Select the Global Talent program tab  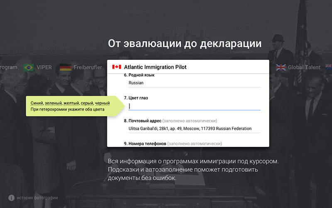(x=304, y=67)
